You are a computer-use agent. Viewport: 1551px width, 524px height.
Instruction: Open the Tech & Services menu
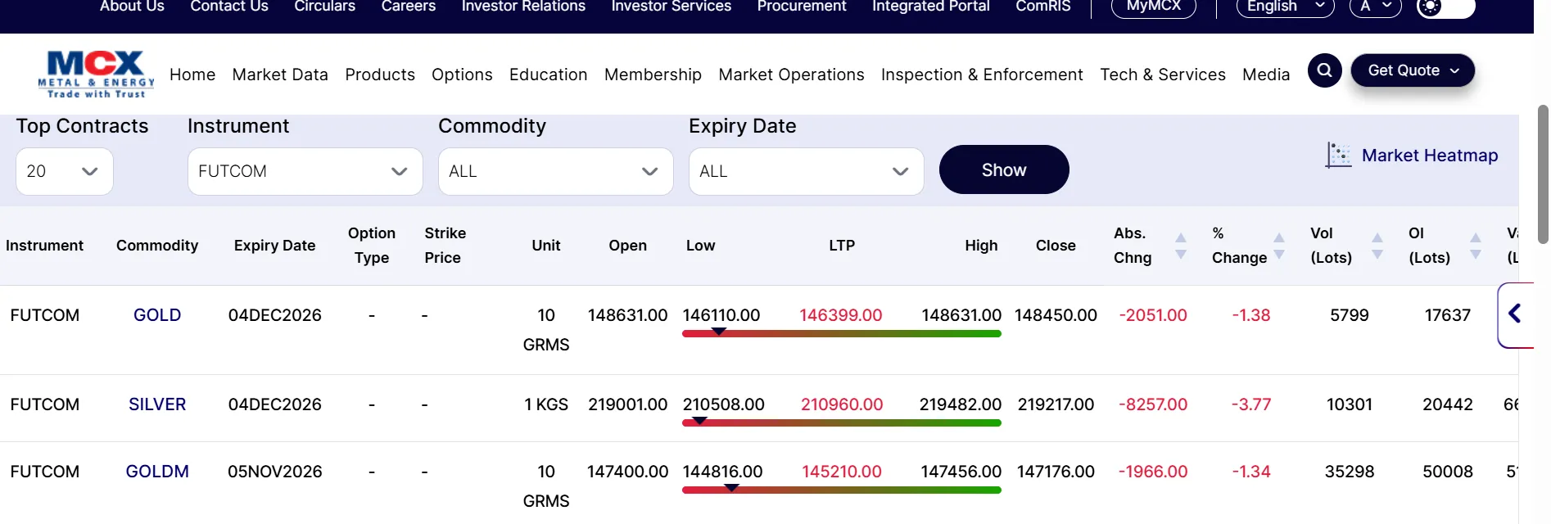[x=1163, y=75]
